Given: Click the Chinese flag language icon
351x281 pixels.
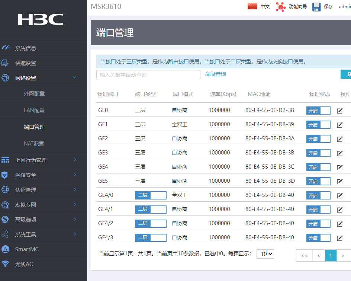Looking at the screenshot, I should pyautogui.click(x=252, y=6).
